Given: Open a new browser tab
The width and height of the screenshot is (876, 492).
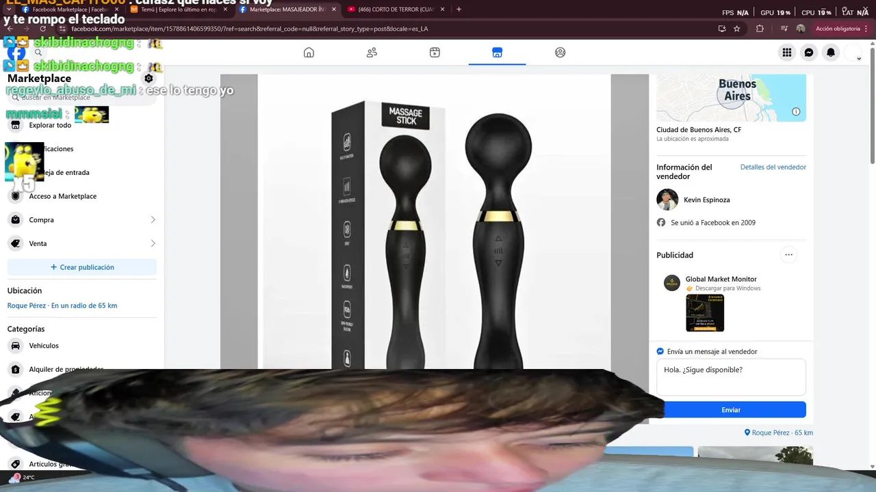Looking at the screenshot, I should [x=459, y=10].
